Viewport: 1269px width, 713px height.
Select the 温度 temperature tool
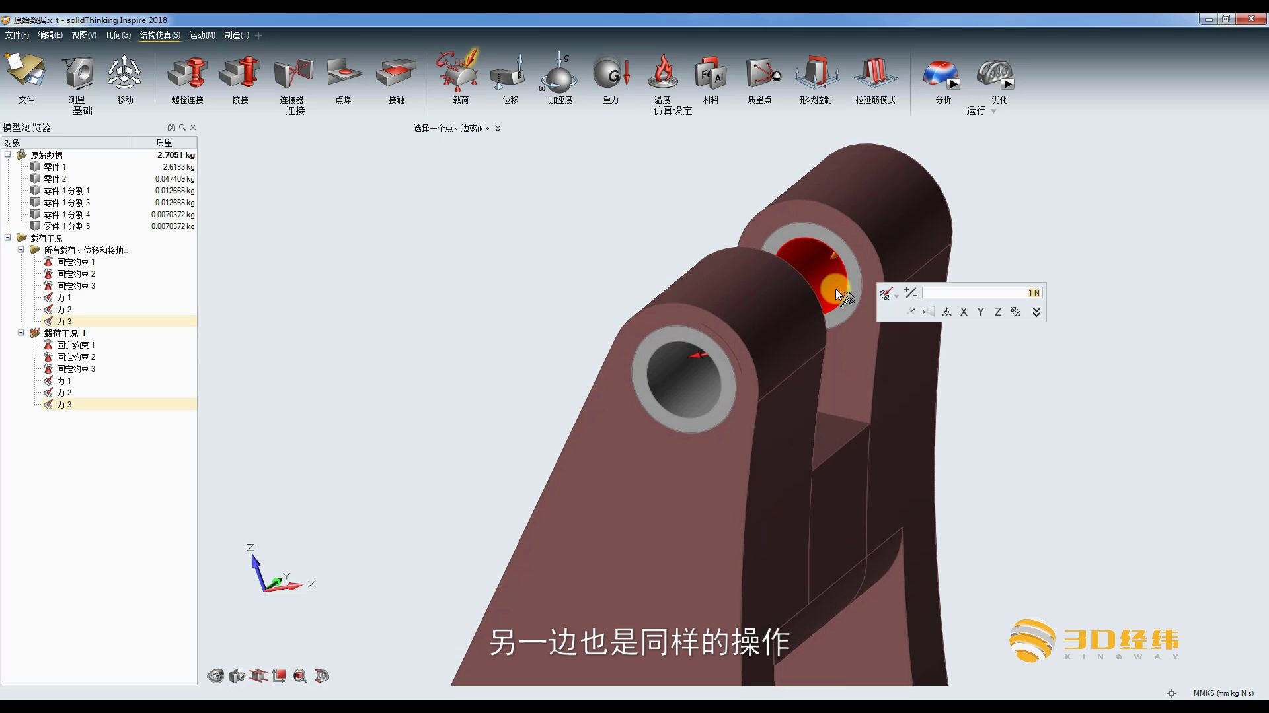coord(663,71)
